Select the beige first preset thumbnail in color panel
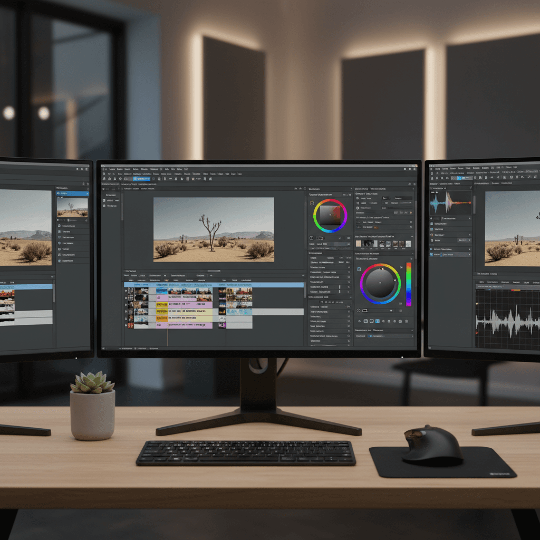Image resolution: width=540 pixels, height=540 pixels. [x=359, y=244]
